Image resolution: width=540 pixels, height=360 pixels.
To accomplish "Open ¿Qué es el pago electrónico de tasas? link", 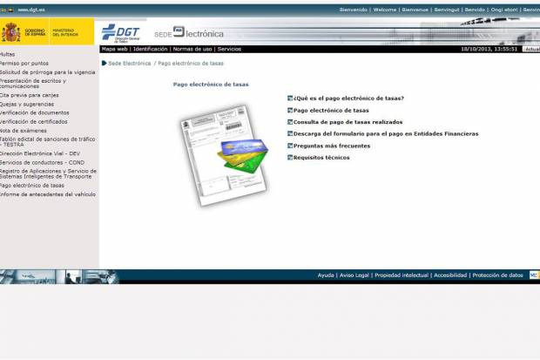I will click(x=348, y=98).
